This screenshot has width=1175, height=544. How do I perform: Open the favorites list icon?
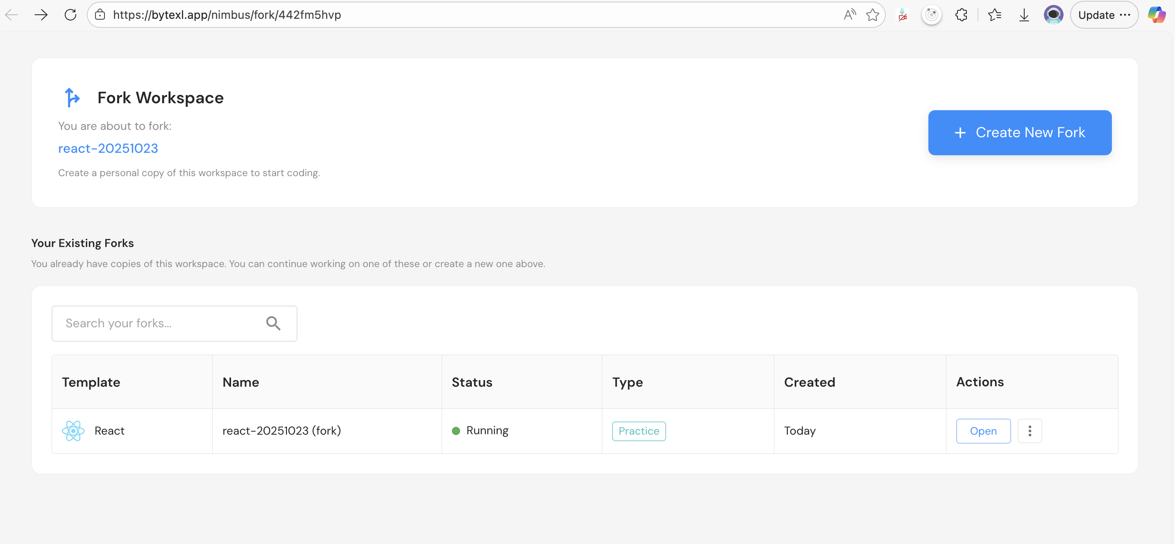[x=994, y=15]
